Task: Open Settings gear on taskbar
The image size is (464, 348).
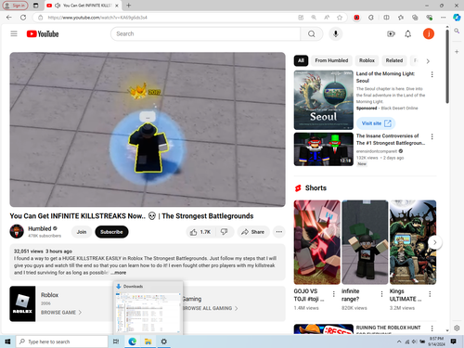Action: 163,342
